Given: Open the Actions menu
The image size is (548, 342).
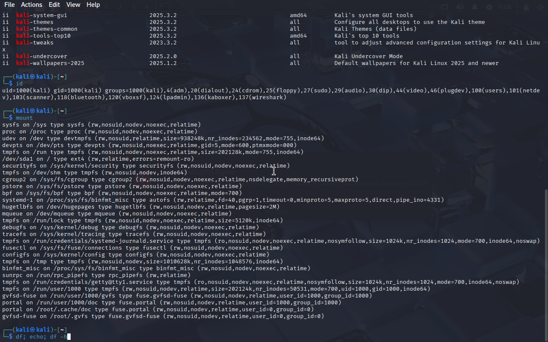Looking at the screenshot, I should coord(32,5).
